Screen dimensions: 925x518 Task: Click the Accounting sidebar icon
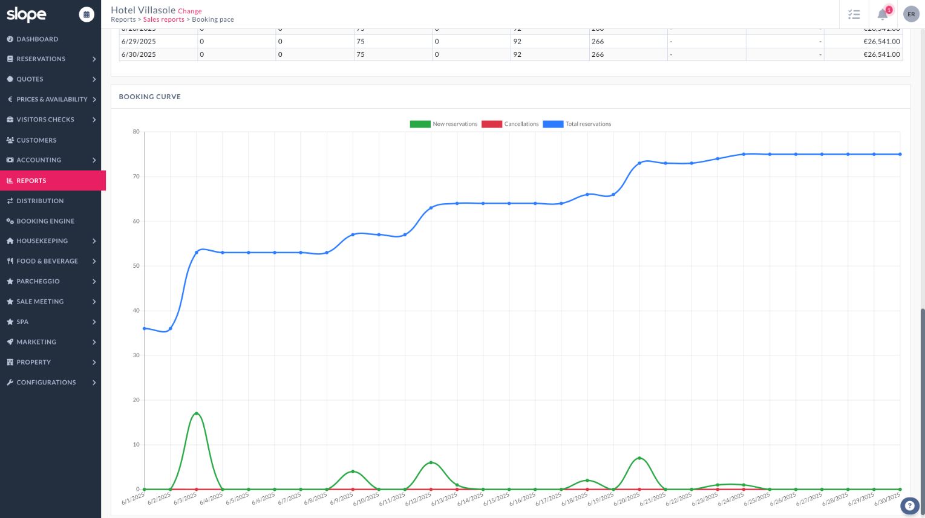(10, 160)
